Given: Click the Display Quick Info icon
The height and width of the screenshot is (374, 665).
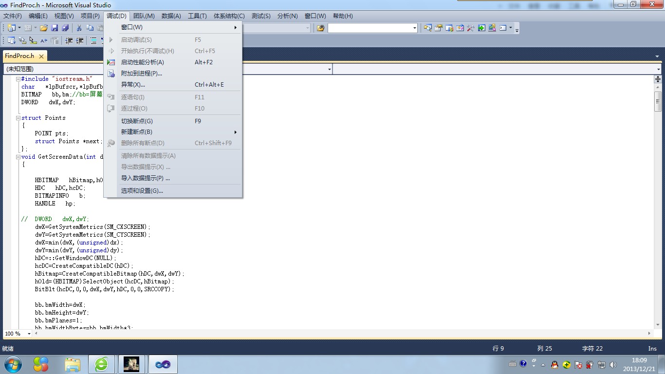Looking at the screenshot, I should point(33,40).
